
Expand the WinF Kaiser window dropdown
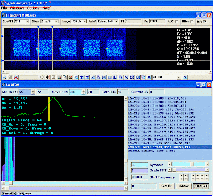116,21
